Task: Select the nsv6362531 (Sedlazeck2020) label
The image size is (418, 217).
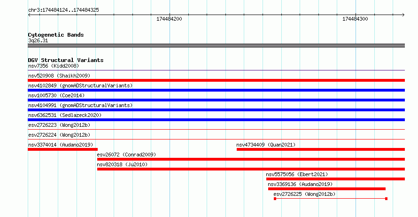Action: [65, 115]
